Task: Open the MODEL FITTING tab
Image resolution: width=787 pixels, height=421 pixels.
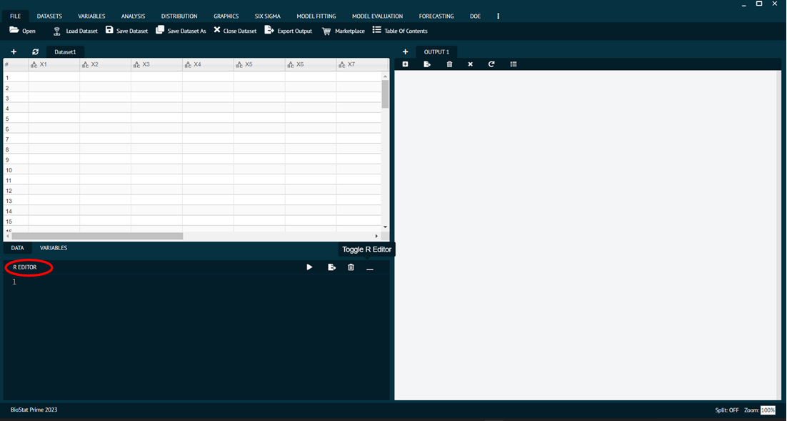Action: (x=316, y=16)
